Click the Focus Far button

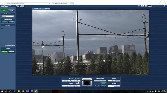click(77, 86)
